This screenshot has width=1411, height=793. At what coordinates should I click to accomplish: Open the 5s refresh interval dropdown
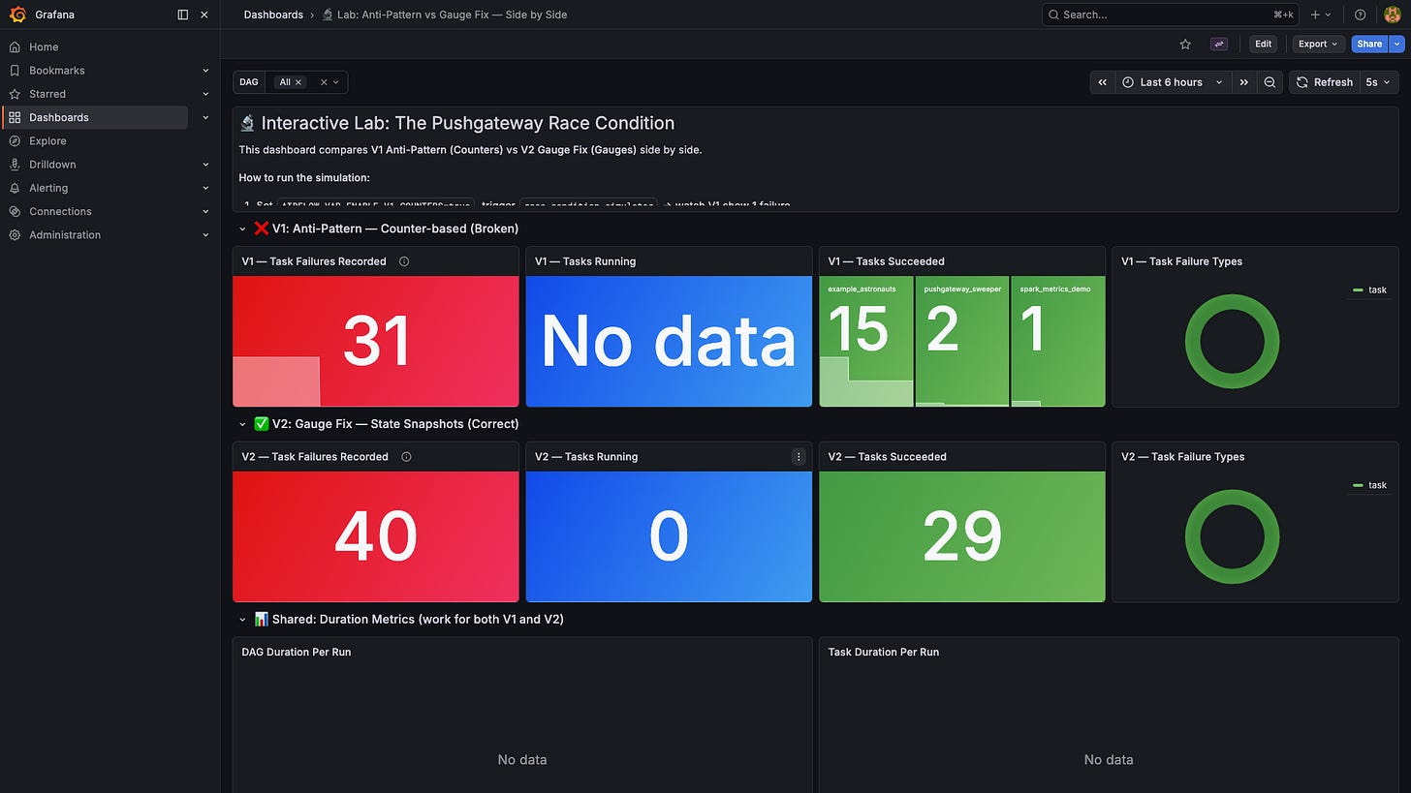pos(1379,82)
